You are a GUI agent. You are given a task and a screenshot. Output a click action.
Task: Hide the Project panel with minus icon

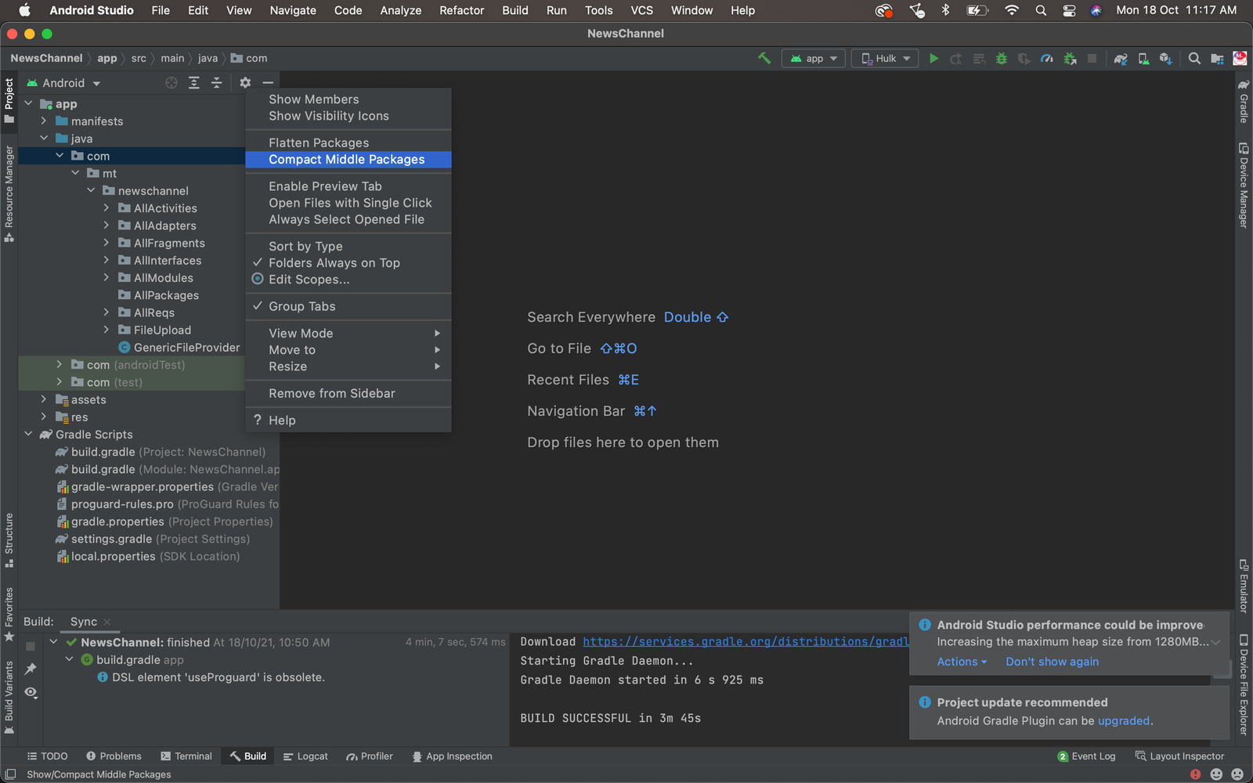[268, 83]
